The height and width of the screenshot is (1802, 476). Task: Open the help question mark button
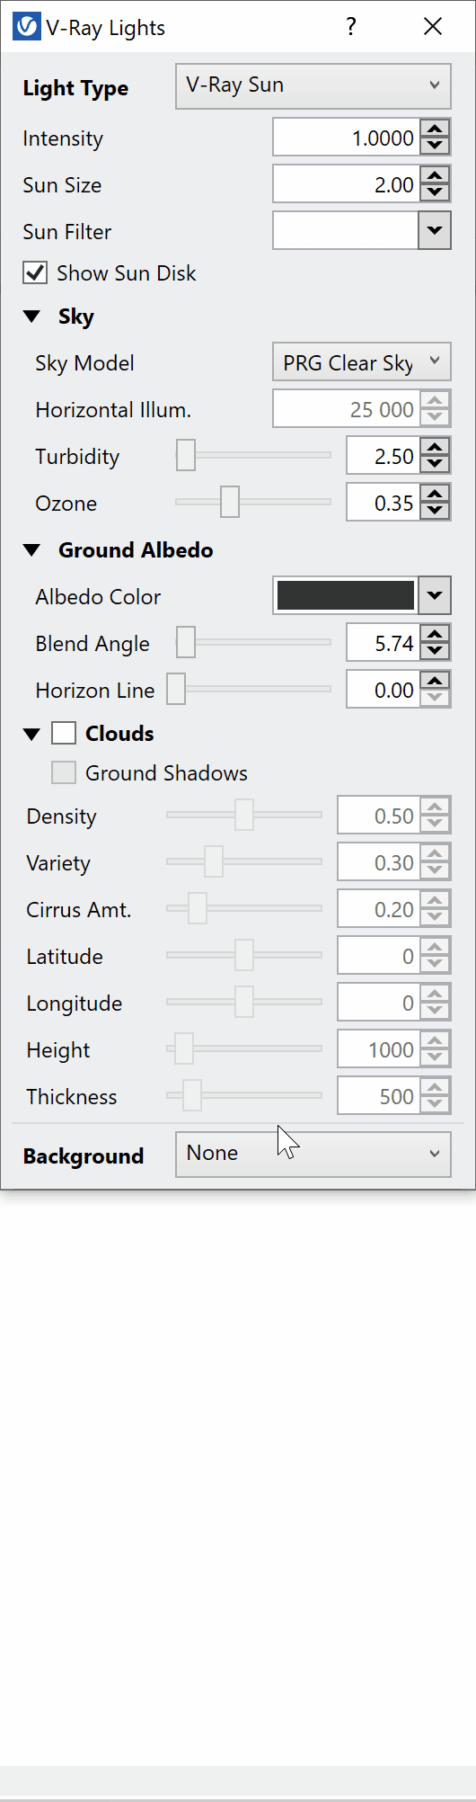[351, 27]
